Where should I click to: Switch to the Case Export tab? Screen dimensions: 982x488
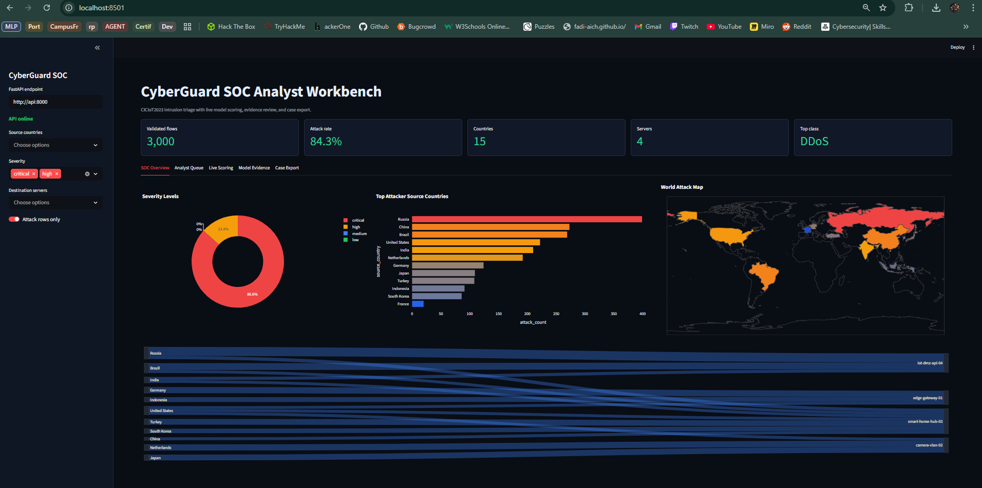(x=287, y=168)
